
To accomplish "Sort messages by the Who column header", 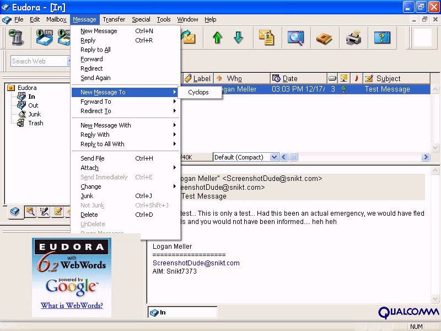I will pos(242,78).
